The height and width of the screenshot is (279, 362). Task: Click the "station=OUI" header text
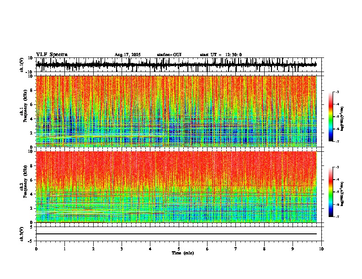tap(169, 55)
